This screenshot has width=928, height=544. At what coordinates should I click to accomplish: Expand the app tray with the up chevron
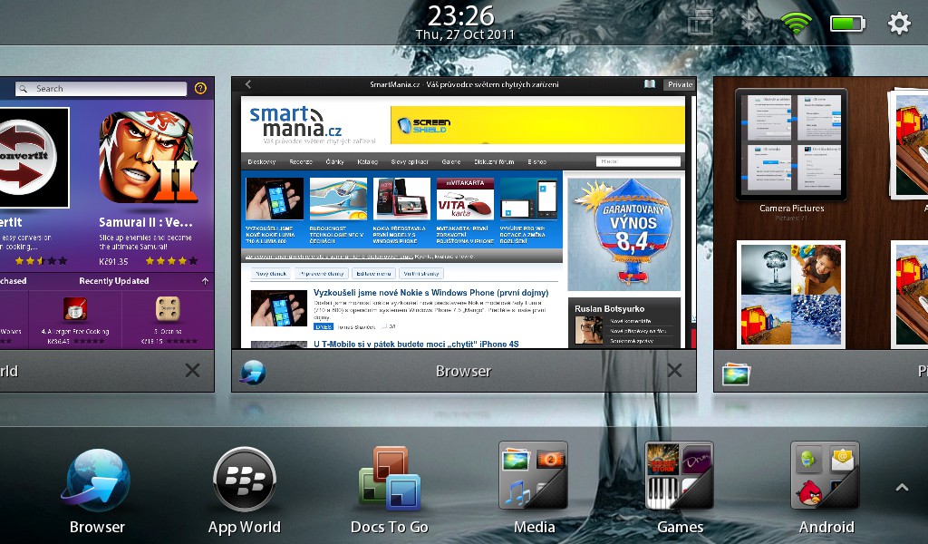(x=902, y=487)
